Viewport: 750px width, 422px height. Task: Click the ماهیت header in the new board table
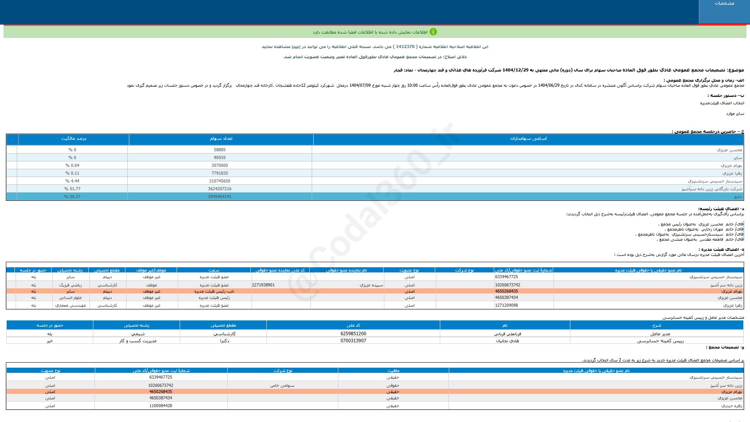click(x=393, y=370)
